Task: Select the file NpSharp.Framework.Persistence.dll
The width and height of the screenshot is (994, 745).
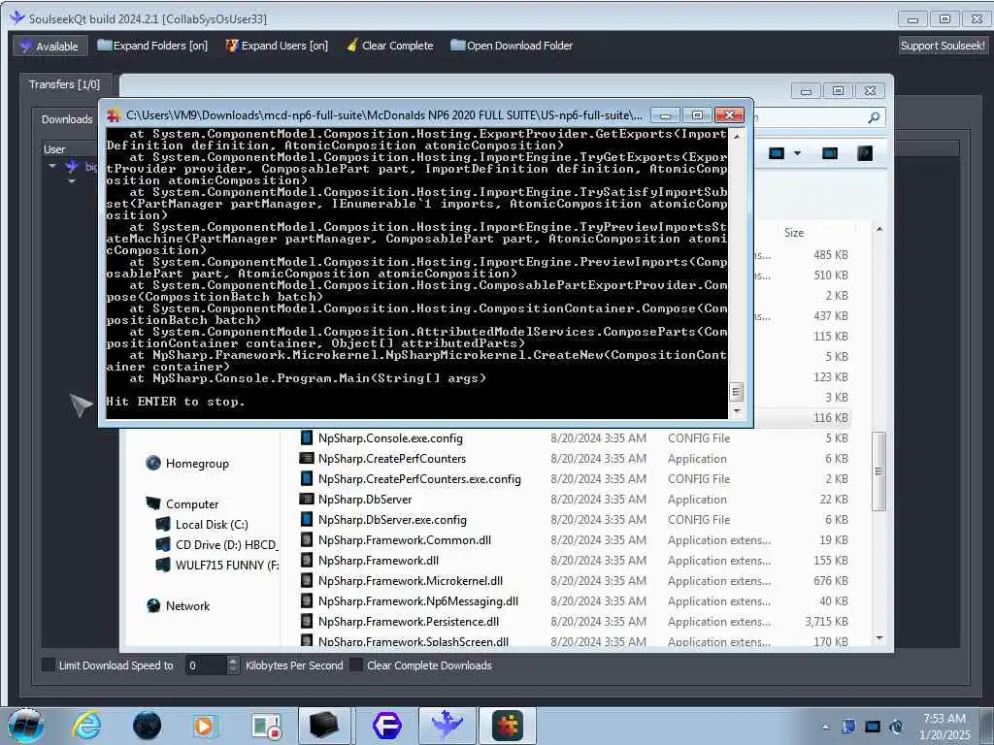Action: (409, 622)
